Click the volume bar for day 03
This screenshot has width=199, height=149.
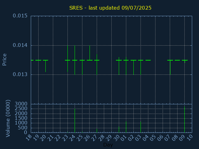click(x=141, y=127)
